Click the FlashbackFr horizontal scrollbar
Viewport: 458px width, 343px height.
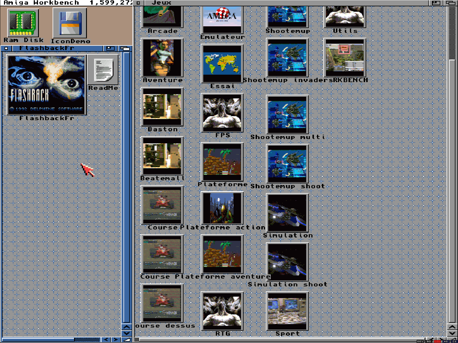[x=51, y=340]
